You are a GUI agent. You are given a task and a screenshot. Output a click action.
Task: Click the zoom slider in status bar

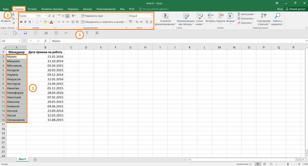[288, 164]
